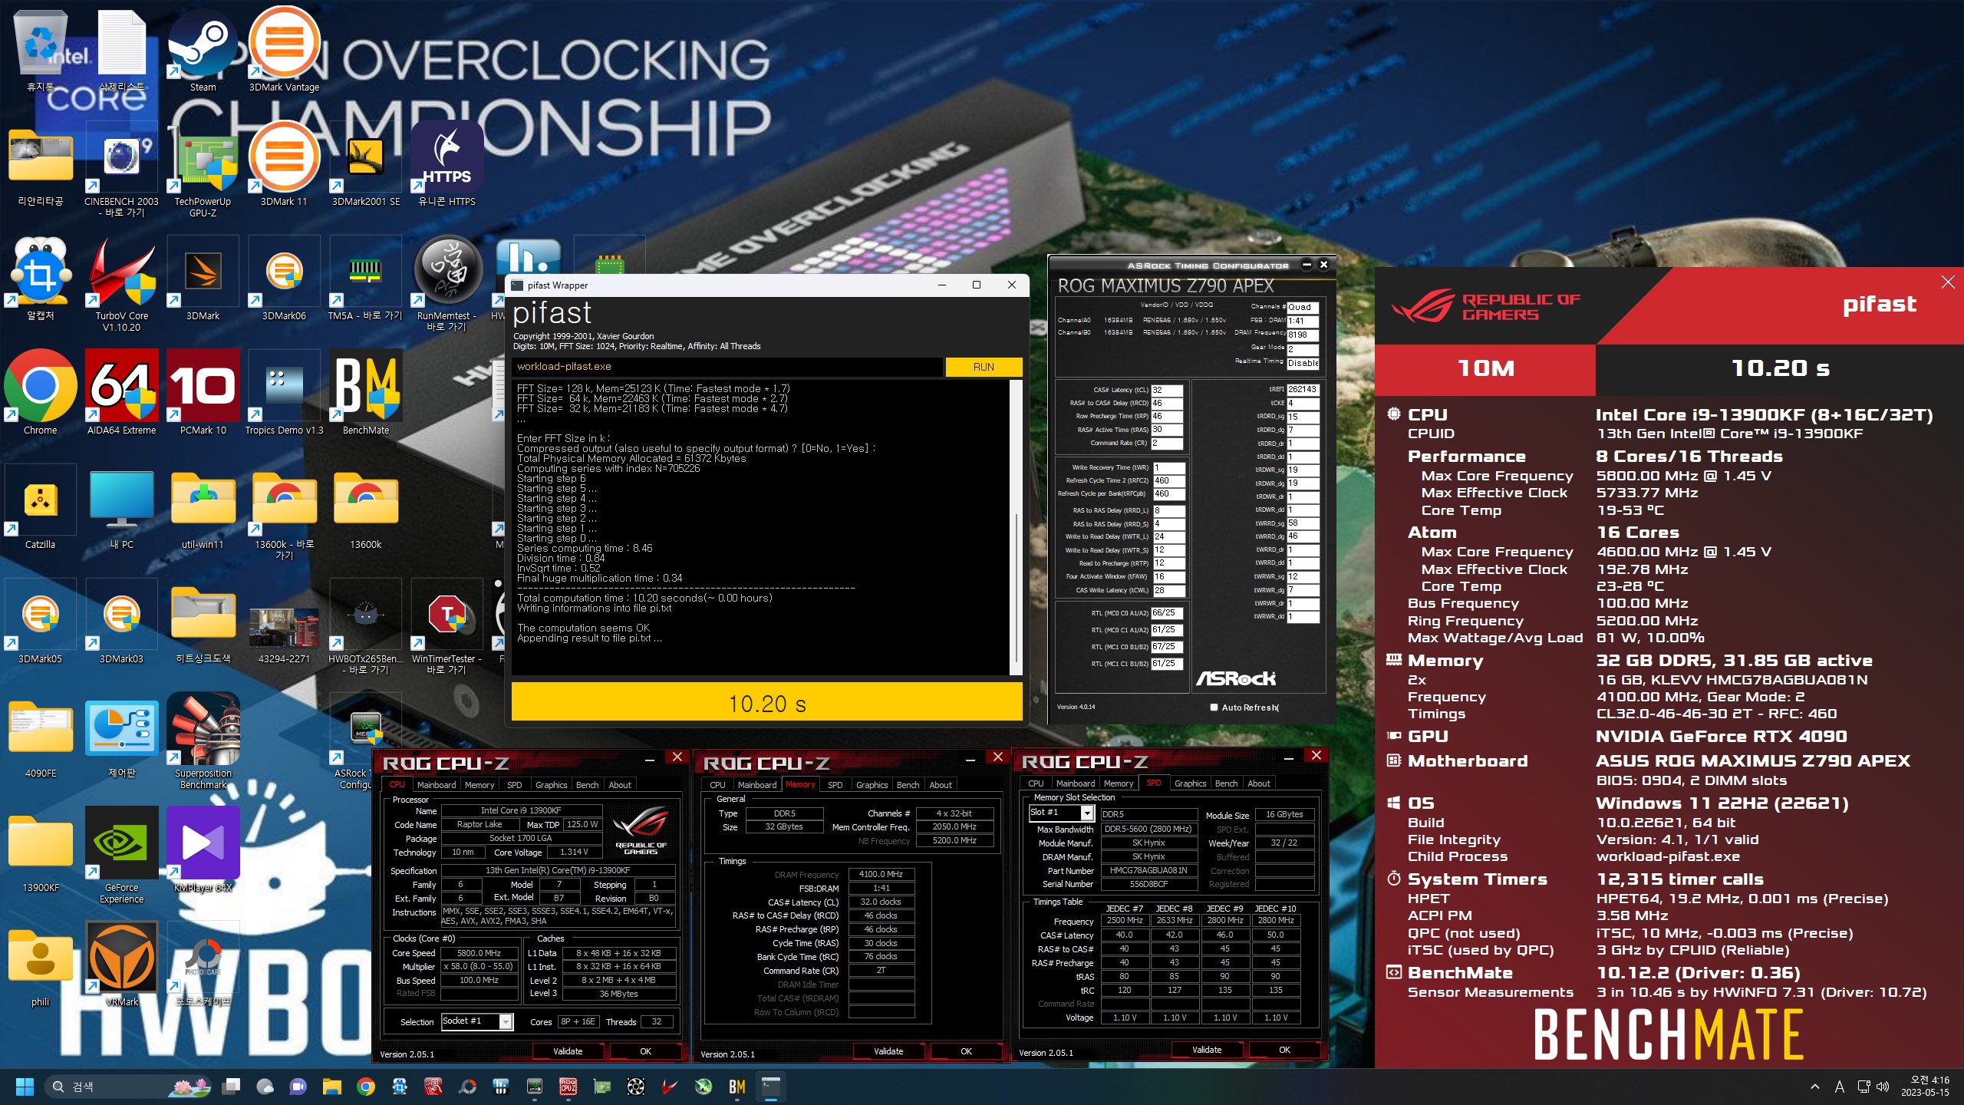Open Socket #1 selection dropdown in CPU-Z
This screenshot has height=1105, width=1964.
(506, 1021)
